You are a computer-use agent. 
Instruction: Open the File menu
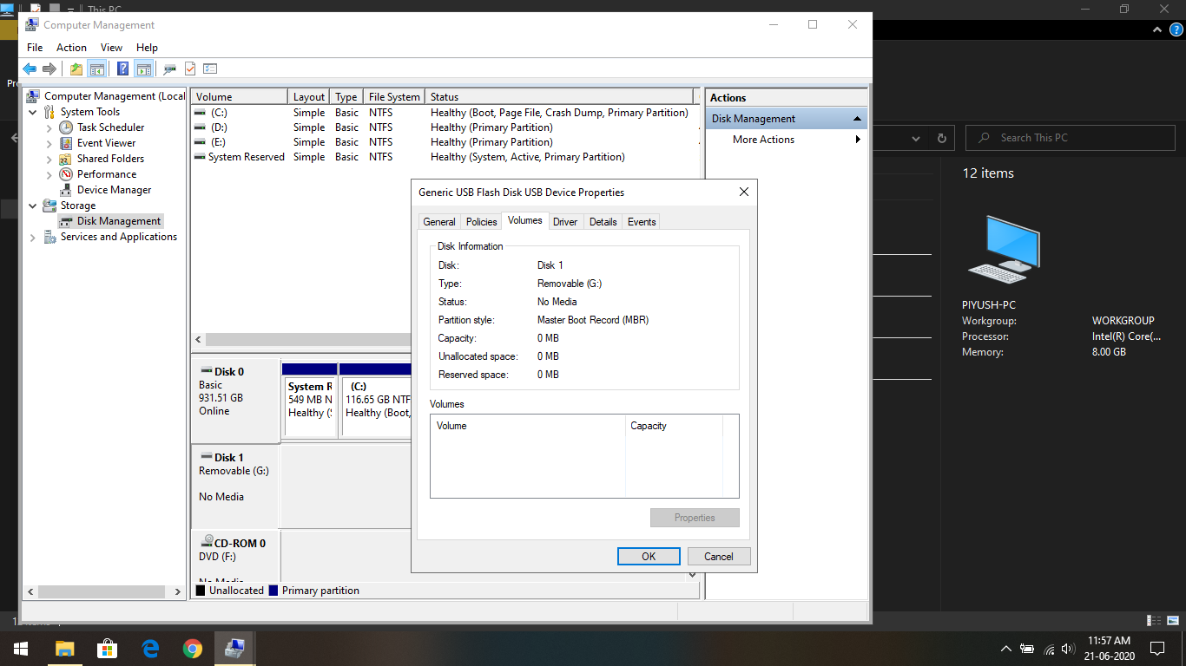(x=35, y=48)
